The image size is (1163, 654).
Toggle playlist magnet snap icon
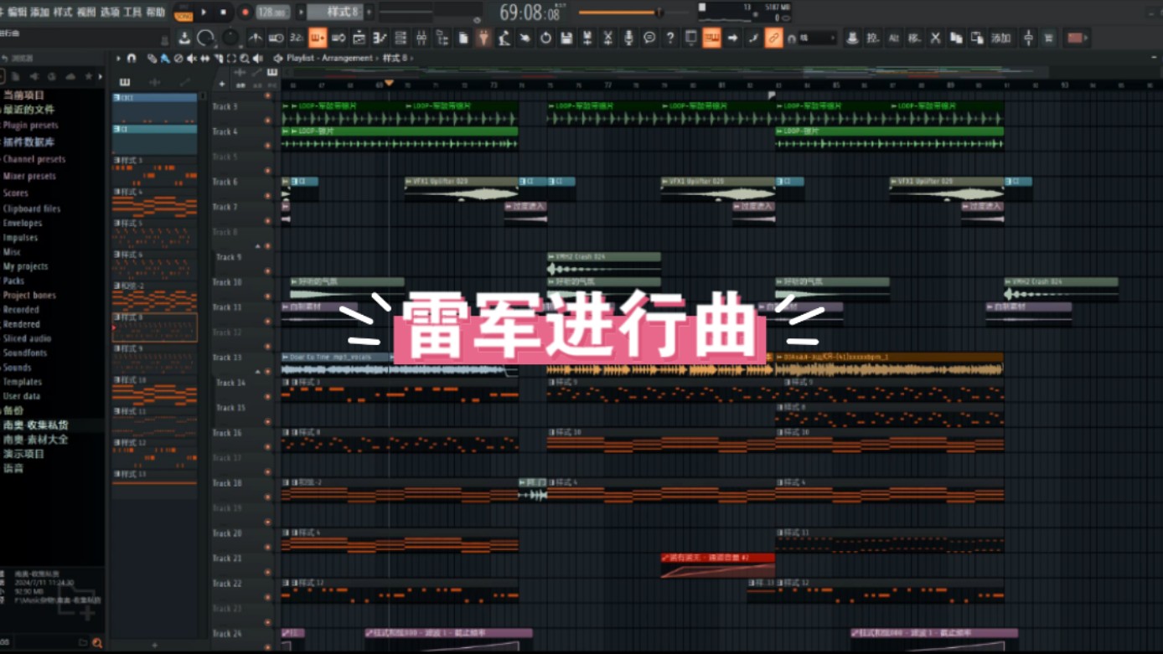point(132,59)
